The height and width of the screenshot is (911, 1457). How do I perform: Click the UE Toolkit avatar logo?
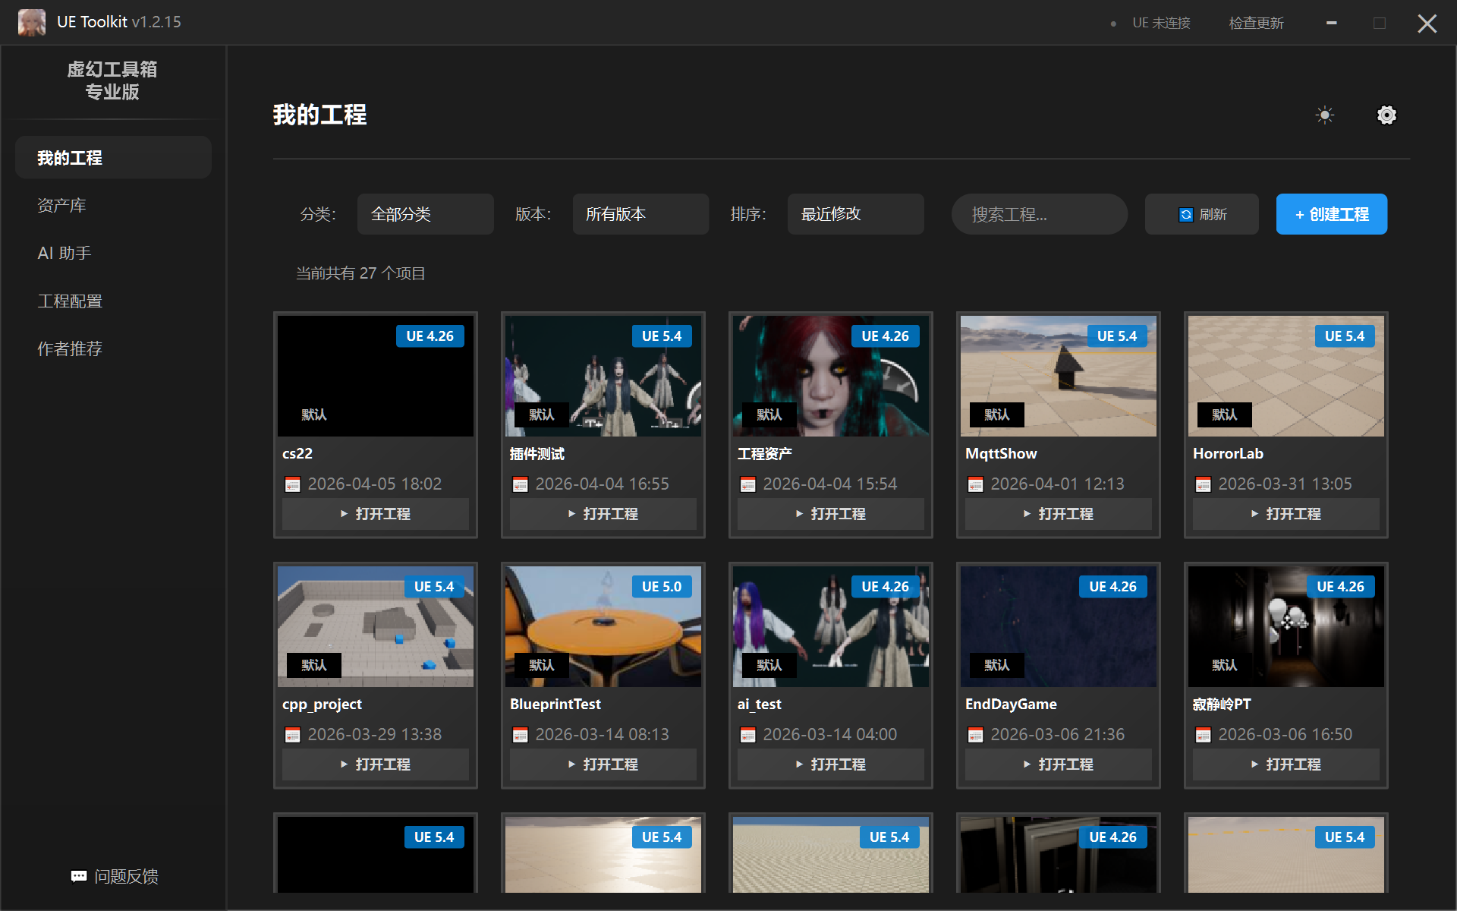(32, 22)
